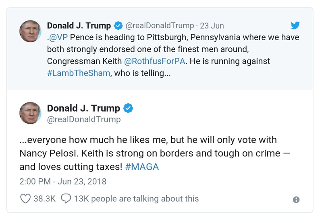Click @realDonaldTrump handle under main tweet name
This screenshot has width=322, height=223.
84,120
